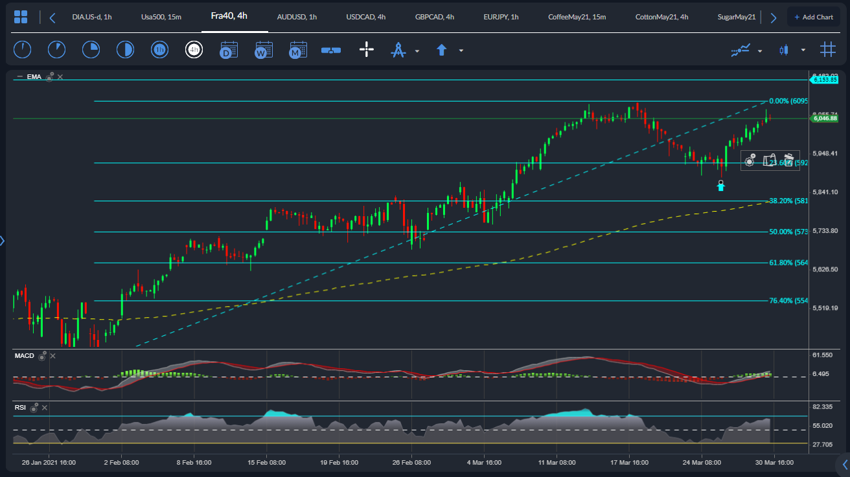Click the 5,841.10 price axis value
The image size is (850, 477).
coord(825,192)
